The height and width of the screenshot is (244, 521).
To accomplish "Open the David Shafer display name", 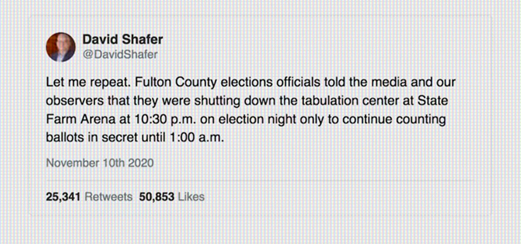I will [123, 40].
